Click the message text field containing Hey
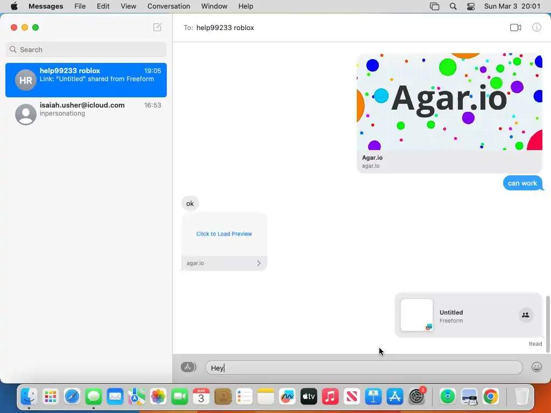The image size is (551, 413). (364, 368)
